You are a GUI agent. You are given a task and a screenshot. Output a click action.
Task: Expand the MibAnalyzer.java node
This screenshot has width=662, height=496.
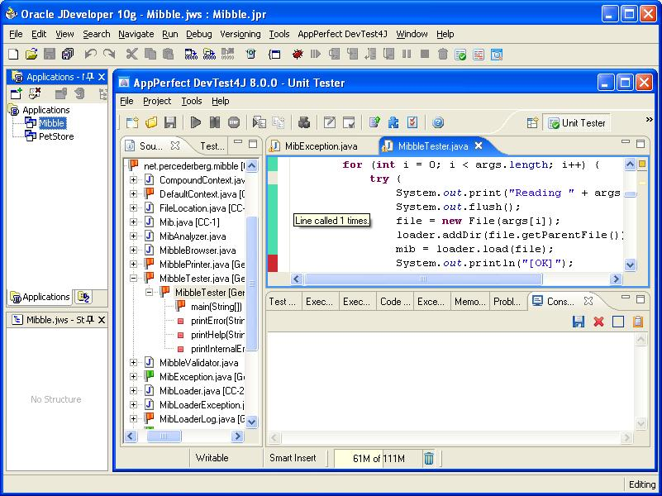pos(133,236)
